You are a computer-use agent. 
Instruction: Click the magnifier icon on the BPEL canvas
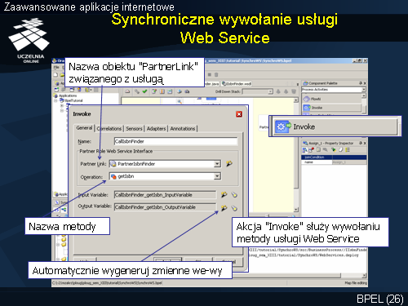pos(180,101)
